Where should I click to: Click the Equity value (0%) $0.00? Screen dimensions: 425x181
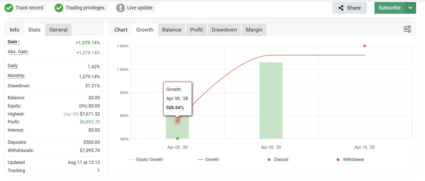tap(90, 106)
